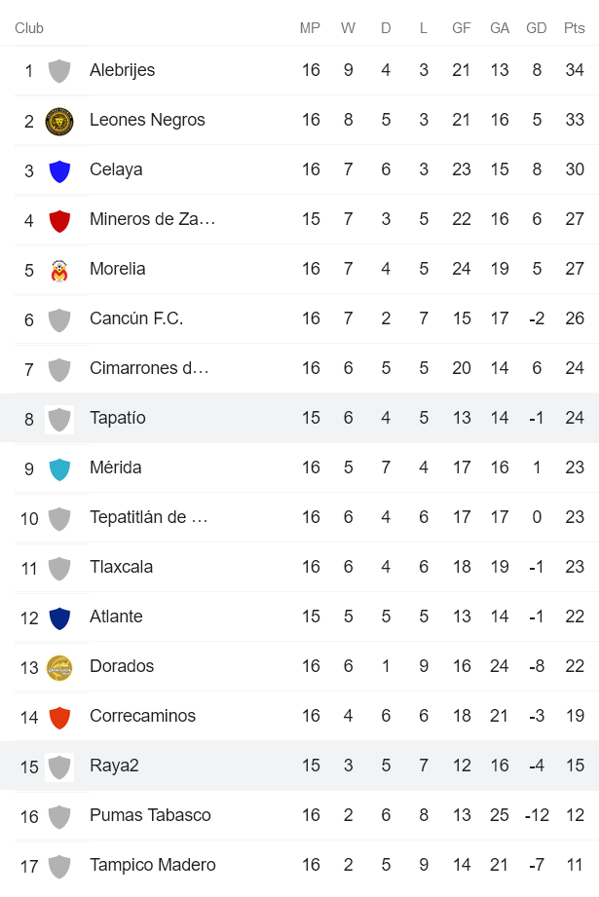Open the Cancún F.C. team link
The image size is (599, 897).
point(136,318)
